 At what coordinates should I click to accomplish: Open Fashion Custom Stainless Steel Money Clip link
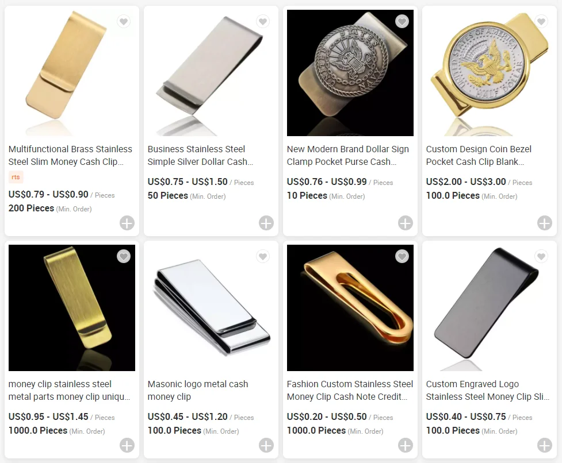(x=350, y=391)
